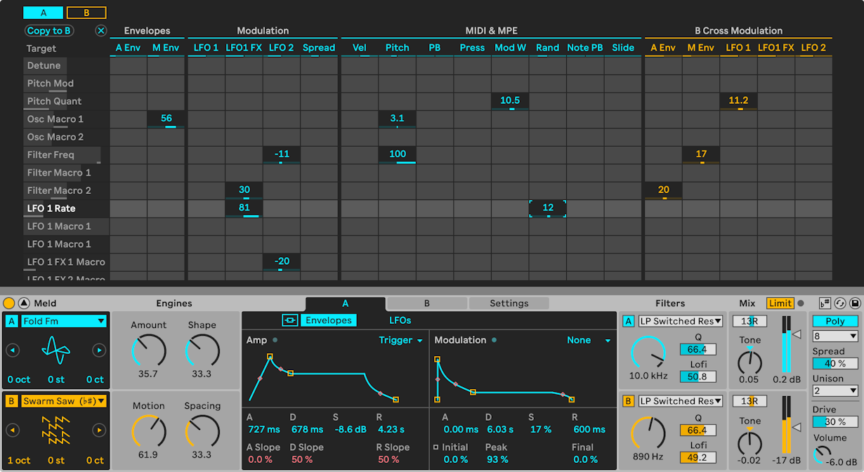The height and width of the screenshot is (472, 864).
Task: Click the scale awareness (b#) icon
Action: click(825, 303)
